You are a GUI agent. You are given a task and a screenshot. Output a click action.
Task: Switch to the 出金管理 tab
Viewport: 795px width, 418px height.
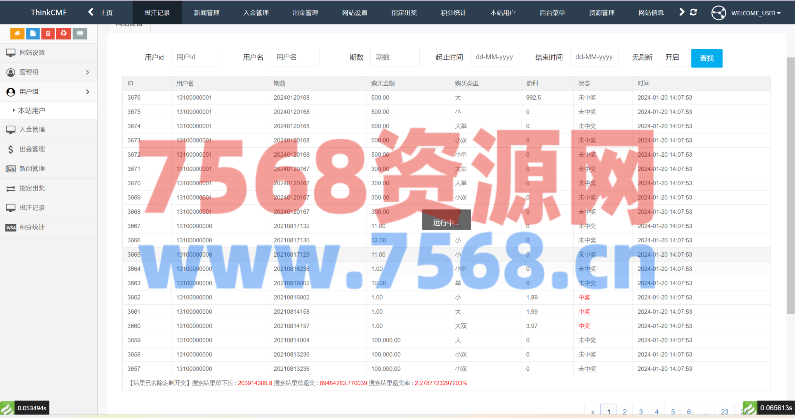tap(305, 13)
